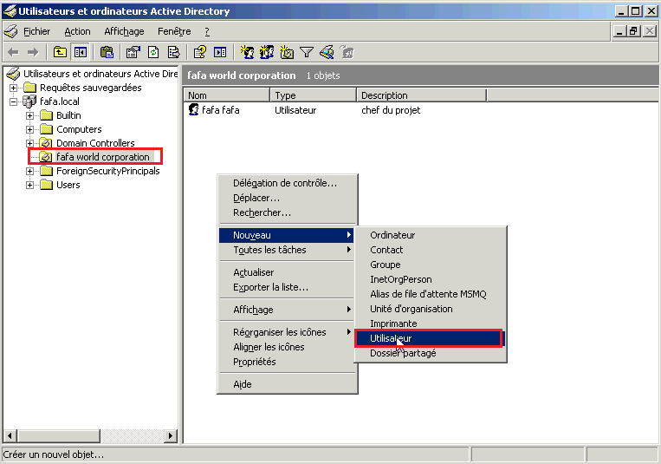Choose Imprimante in the submenu
661x464 pixels.
[431, 323]
